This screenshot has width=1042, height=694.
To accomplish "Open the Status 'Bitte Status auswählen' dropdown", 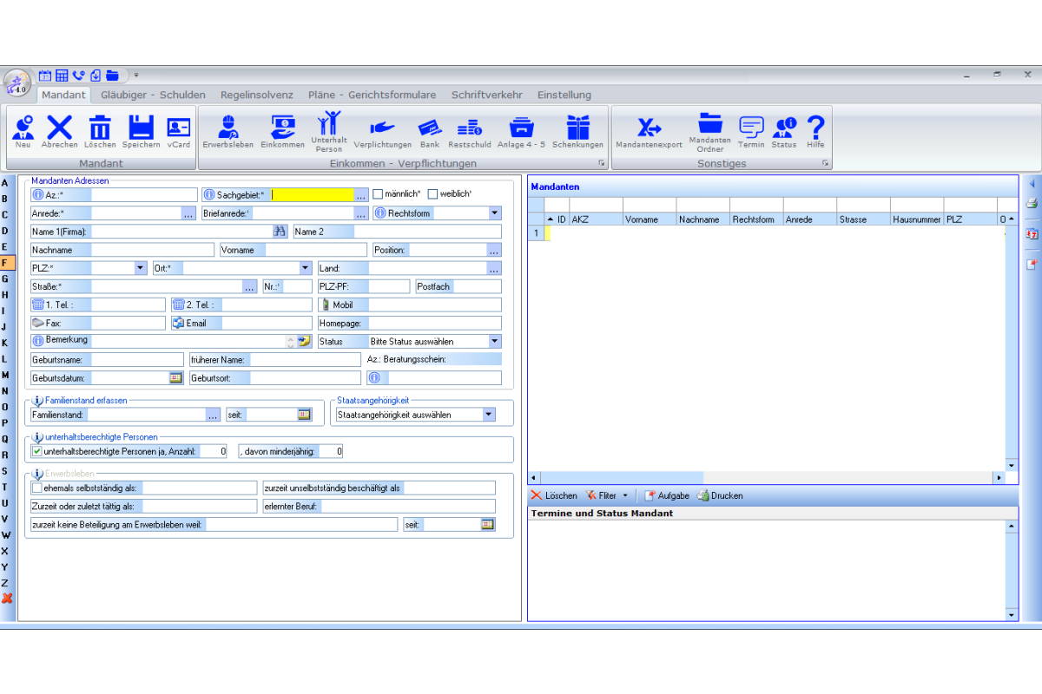I will 495,341.
